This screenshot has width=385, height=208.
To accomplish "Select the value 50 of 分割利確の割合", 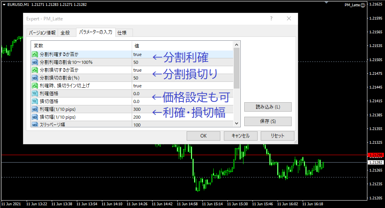I will (136, 62).
